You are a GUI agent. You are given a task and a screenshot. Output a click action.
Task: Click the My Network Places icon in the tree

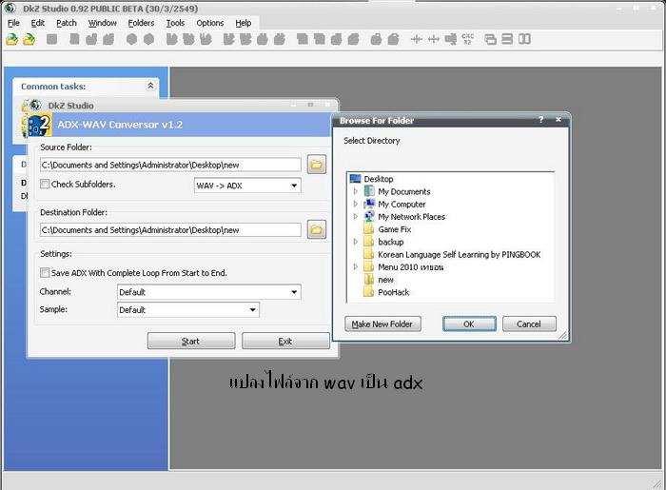369,217
